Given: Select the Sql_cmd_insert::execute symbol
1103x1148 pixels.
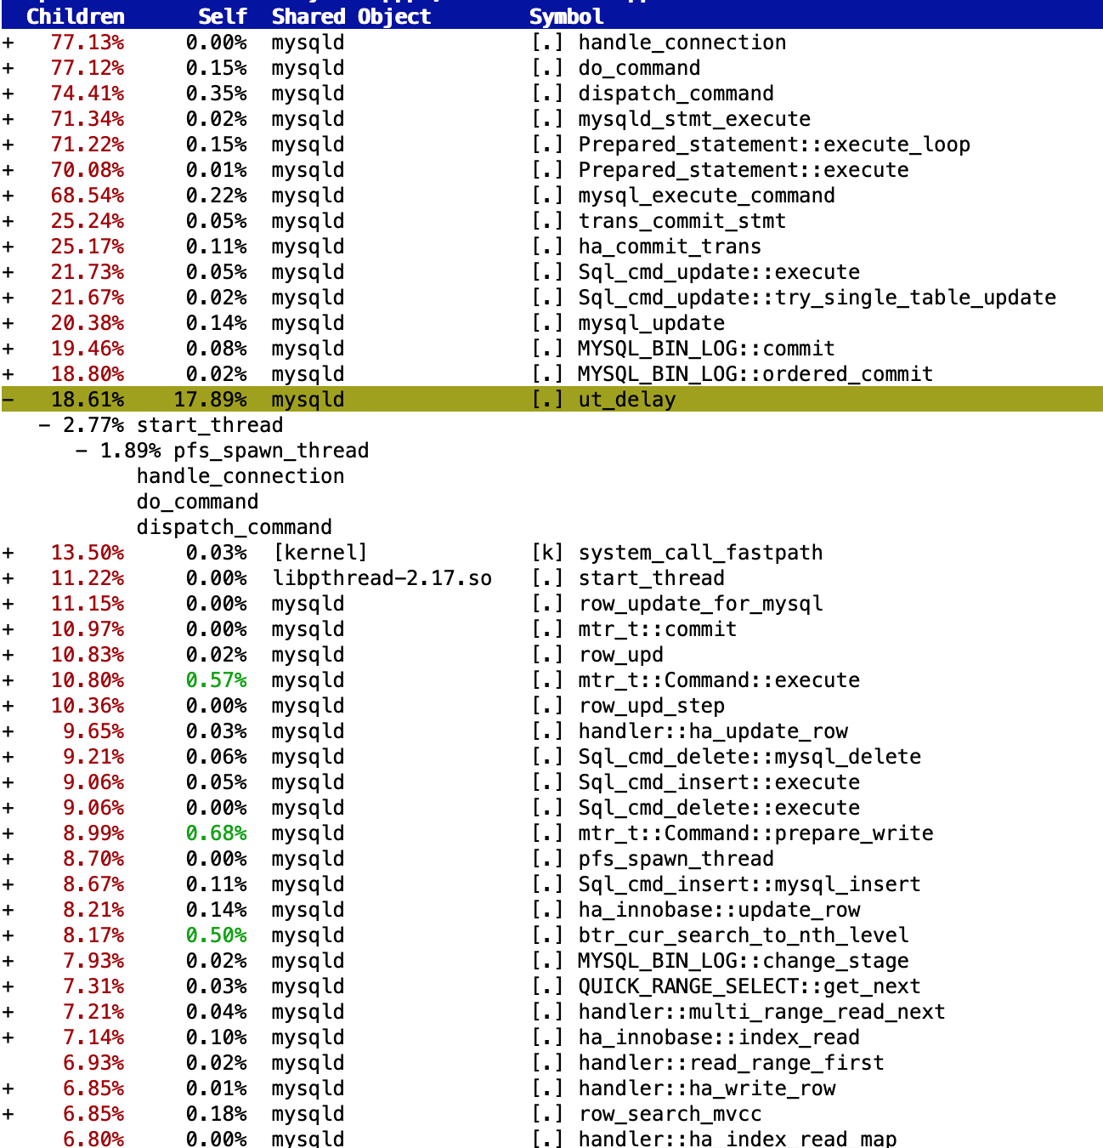Looking at the screenshot, I should point(719,782).
